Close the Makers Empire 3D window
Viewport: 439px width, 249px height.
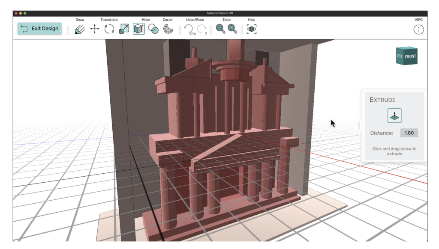pyautogui.click(x=16, y=13)
